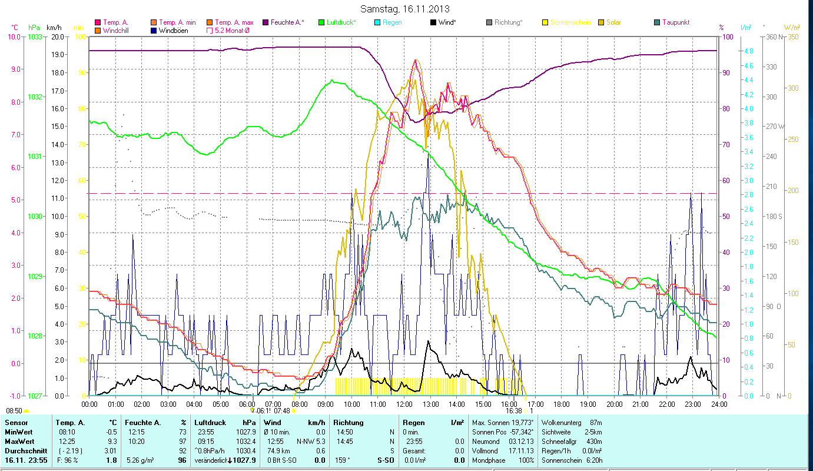Click the purple Feuchte A.* legend square
The width and height of the screenshot is (813, 471).
tap(265, 23)
